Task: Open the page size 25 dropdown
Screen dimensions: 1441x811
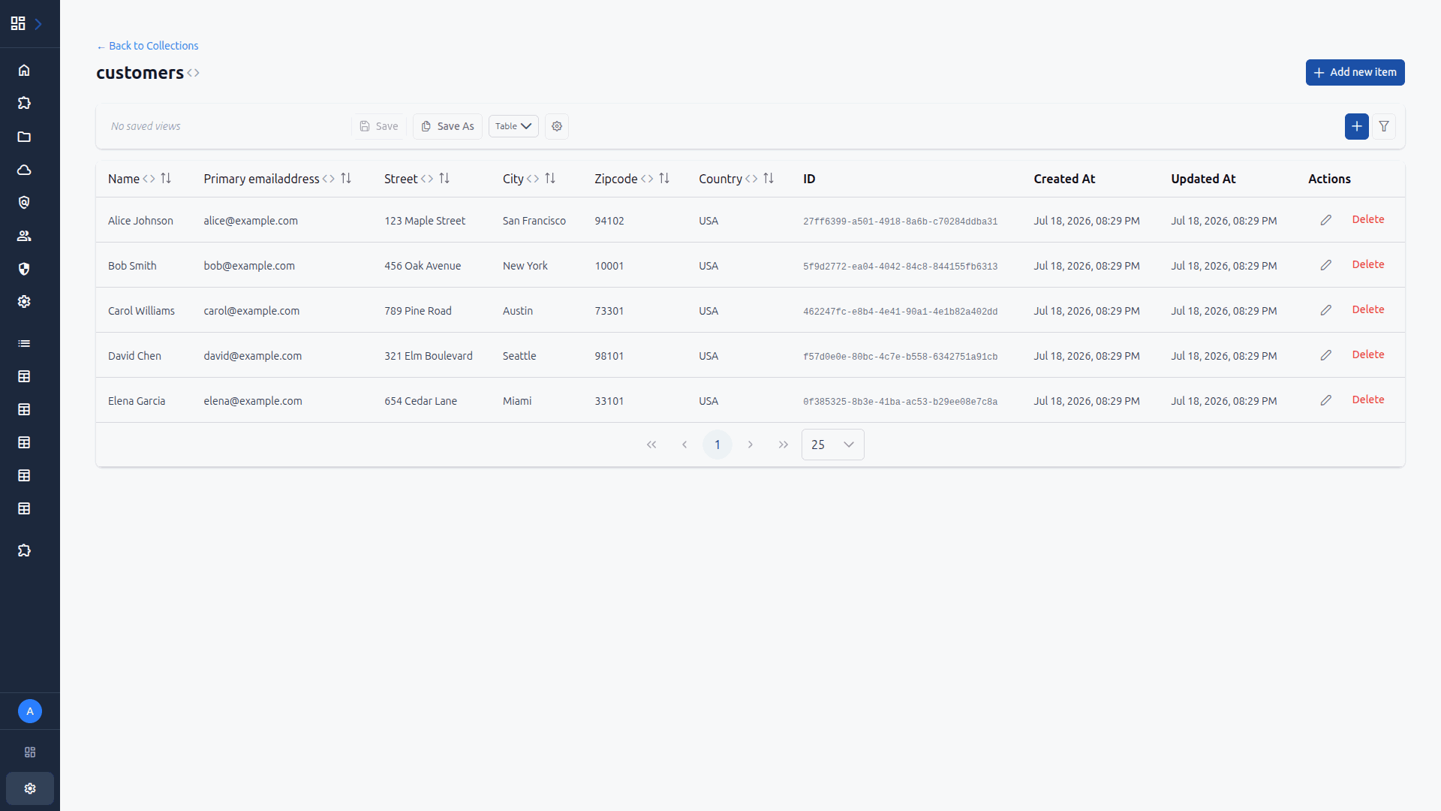Action: point(833,445)
